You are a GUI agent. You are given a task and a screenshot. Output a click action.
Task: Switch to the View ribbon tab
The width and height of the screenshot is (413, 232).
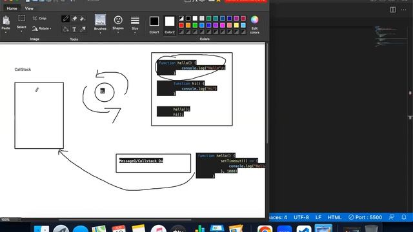(29, 8)
